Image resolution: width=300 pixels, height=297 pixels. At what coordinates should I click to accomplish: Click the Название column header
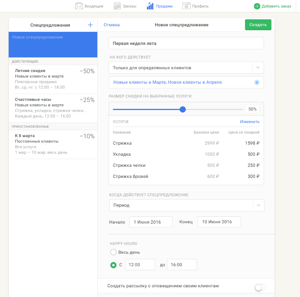(122, 132)
